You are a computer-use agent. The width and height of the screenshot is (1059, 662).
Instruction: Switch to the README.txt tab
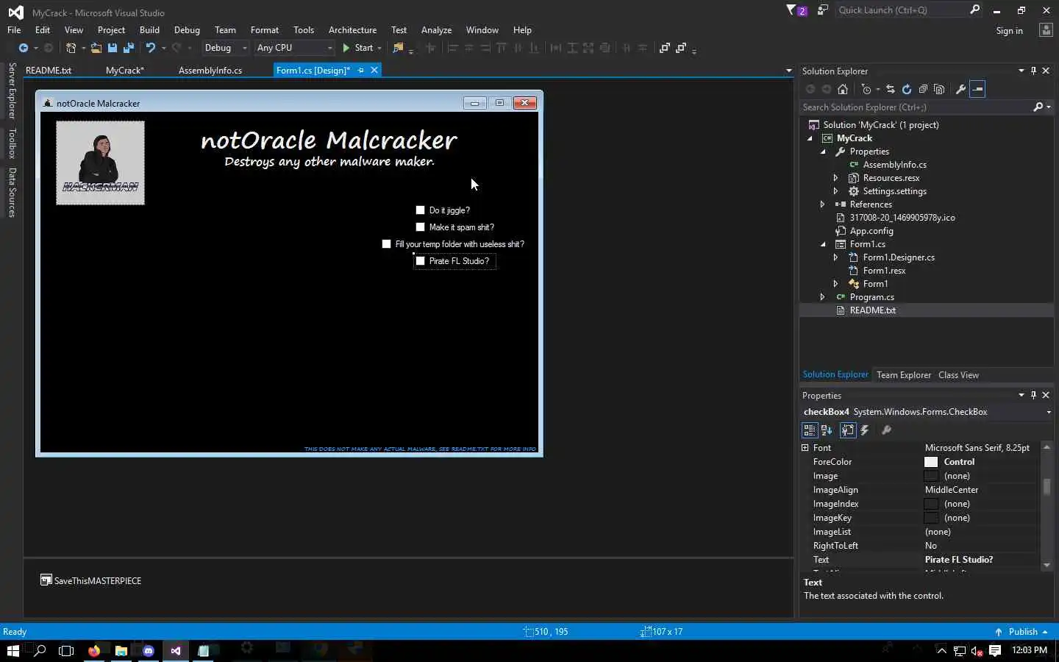49,71
